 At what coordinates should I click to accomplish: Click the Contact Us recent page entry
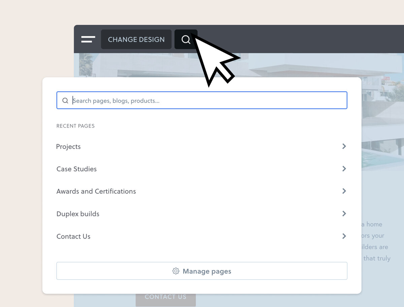pos(73,236)
